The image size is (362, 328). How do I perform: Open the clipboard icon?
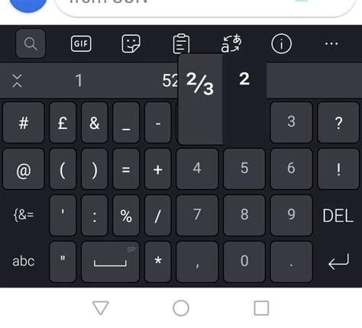pyautogui.click(x=181, y=43)
